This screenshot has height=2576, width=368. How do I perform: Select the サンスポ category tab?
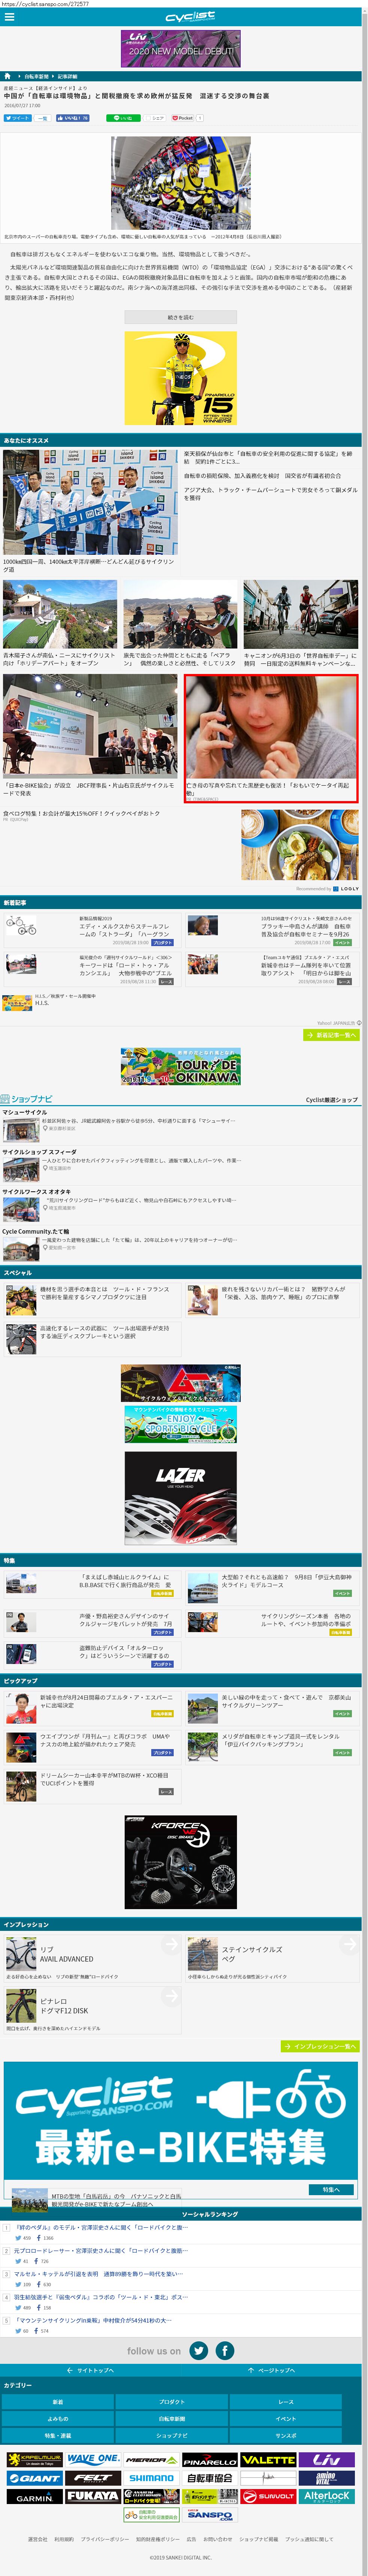[x=286, y=2436]
